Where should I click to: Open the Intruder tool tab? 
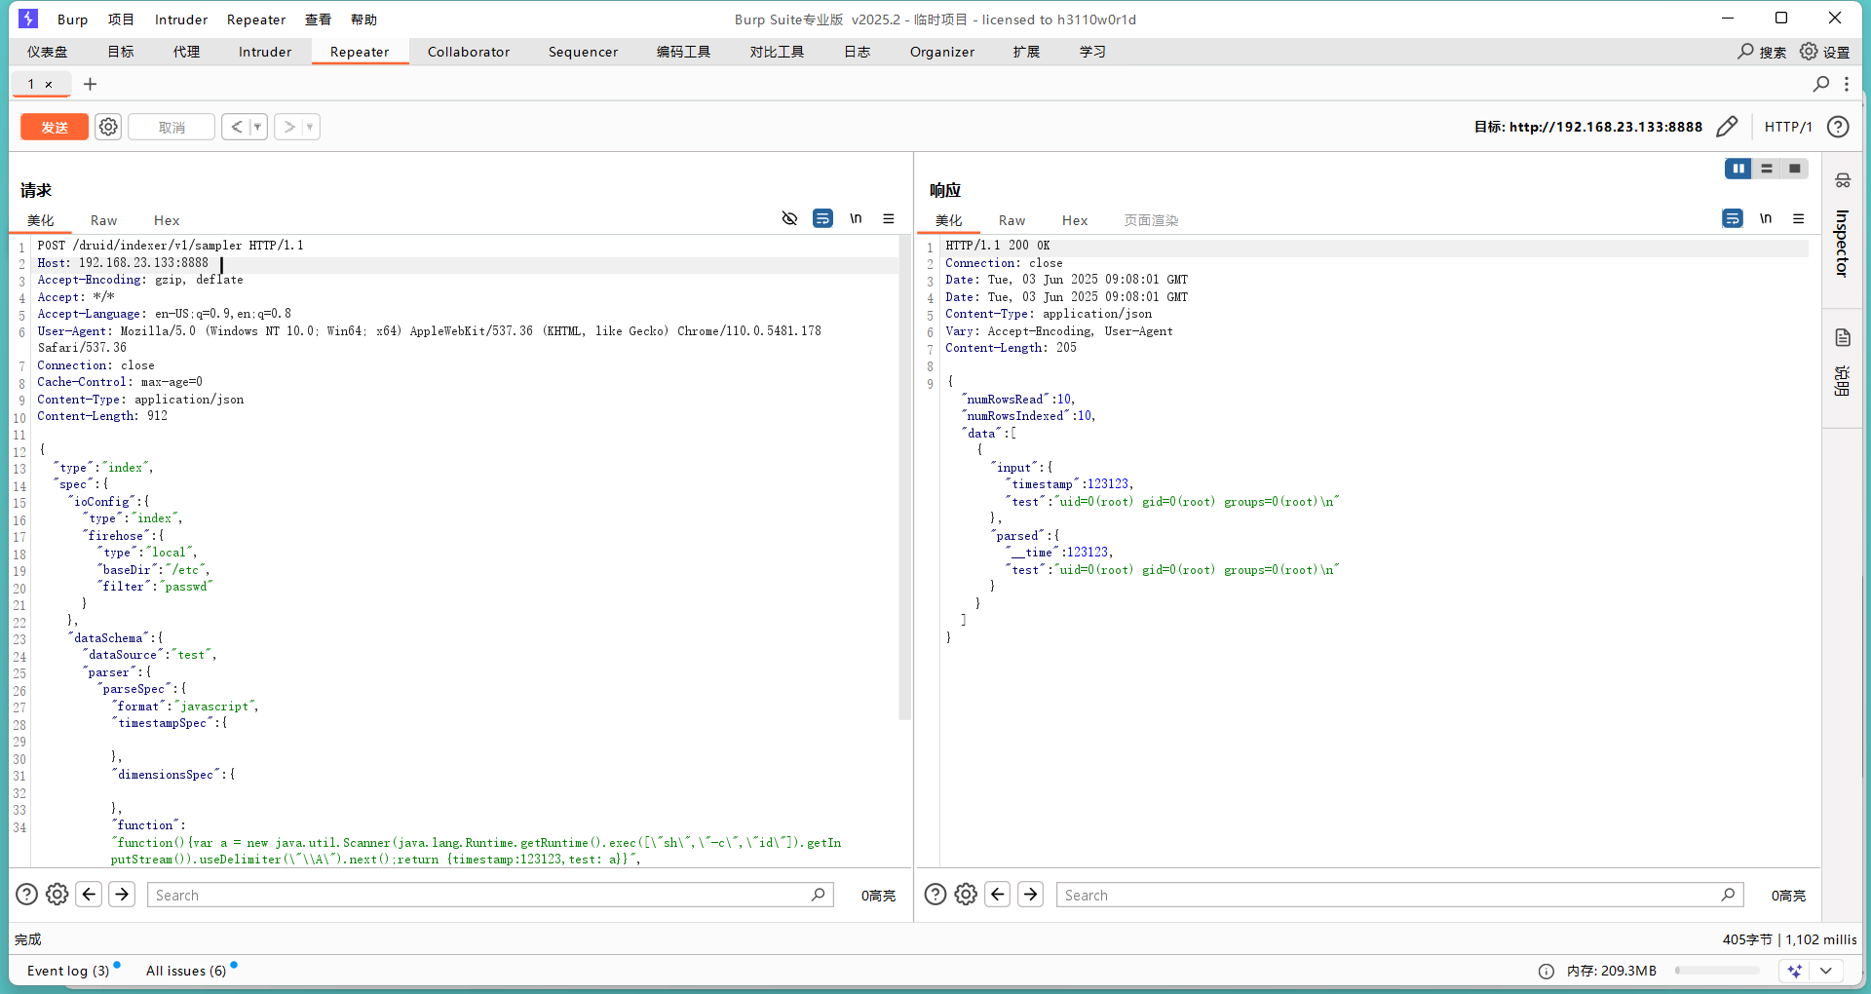pos(265,52)
